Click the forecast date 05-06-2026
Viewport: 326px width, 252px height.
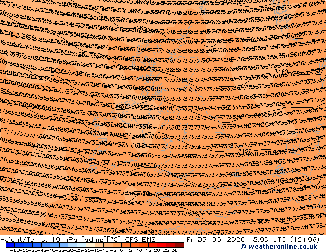pyautogui.click(x=221, y=239)
